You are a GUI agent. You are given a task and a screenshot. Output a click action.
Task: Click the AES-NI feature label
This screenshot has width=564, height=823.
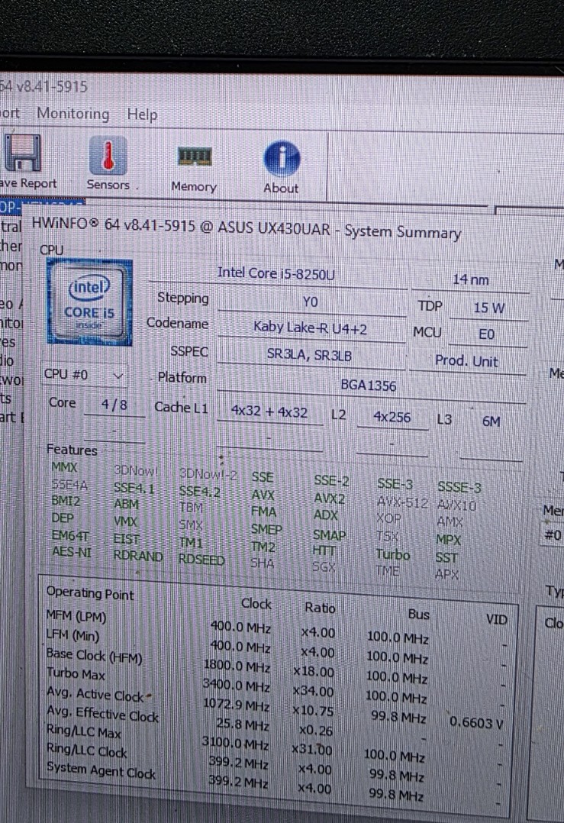[x=71, y=552]
